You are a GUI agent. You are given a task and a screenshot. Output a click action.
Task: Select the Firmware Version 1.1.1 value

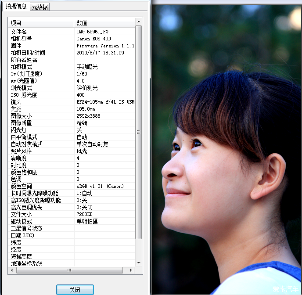tap(105, 46)
